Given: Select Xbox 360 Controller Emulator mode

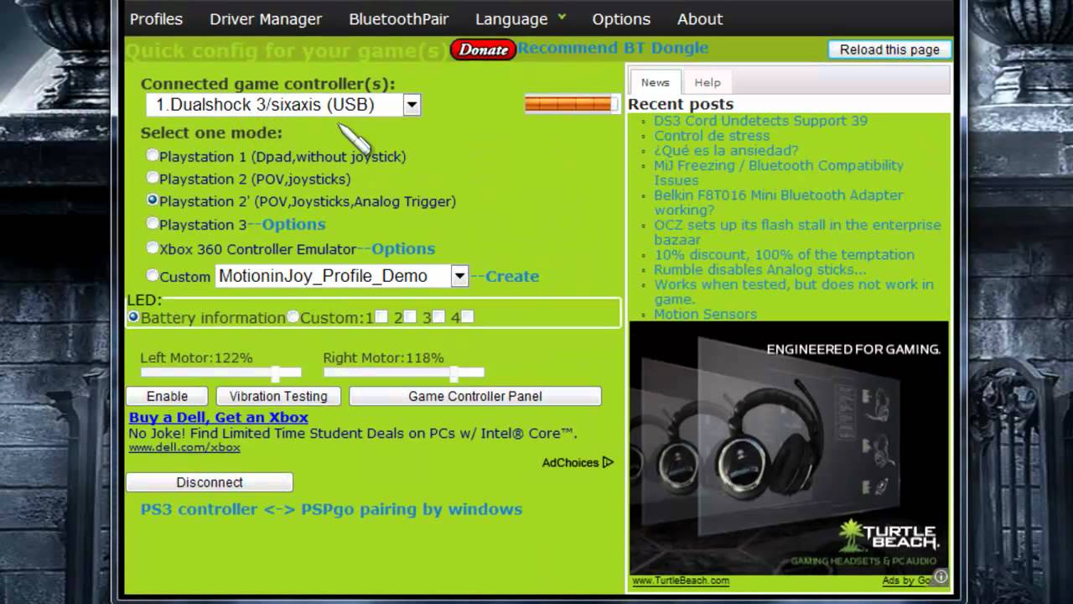Looking at the screenshot, I should tap(152, 247).
